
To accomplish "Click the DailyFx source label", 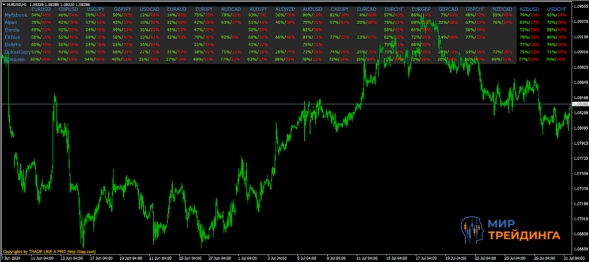I will [13, 44].
